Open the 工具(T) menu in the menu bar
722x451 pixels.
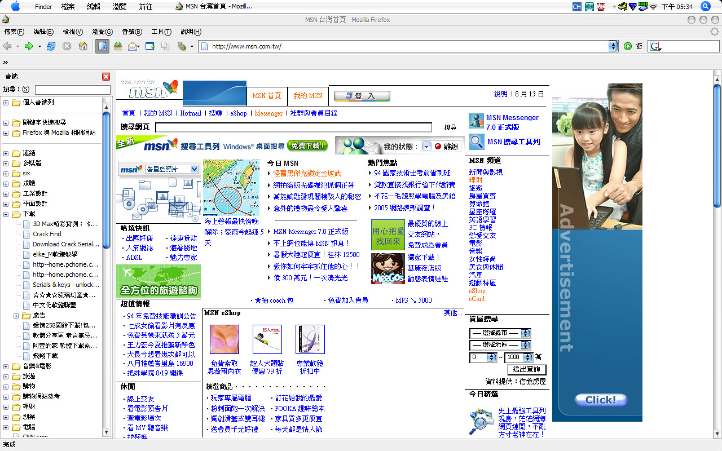161,32
